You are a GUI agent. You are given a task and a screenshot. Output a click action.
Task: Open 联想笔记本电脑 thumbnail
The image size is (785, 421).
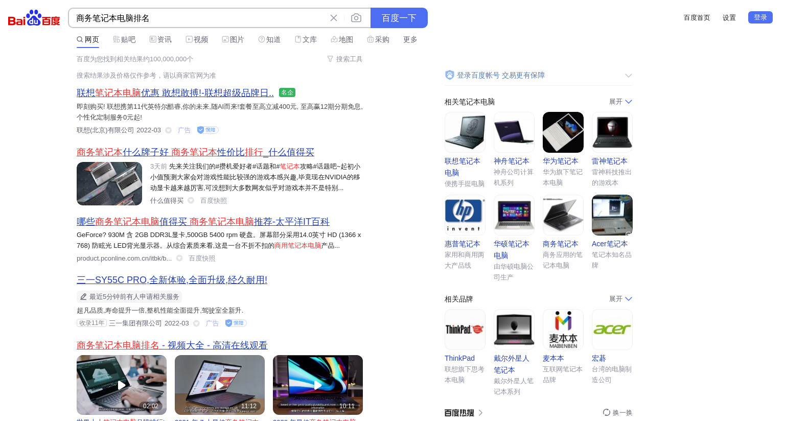(x=465, y=132)
